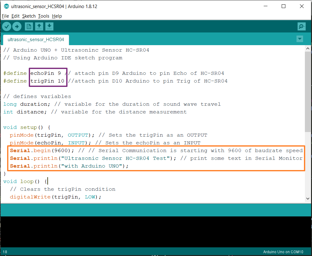This screenshot has height=256, width=312.
Task: Click the '// defines variables' comment
Action: (x=37, y=96)
